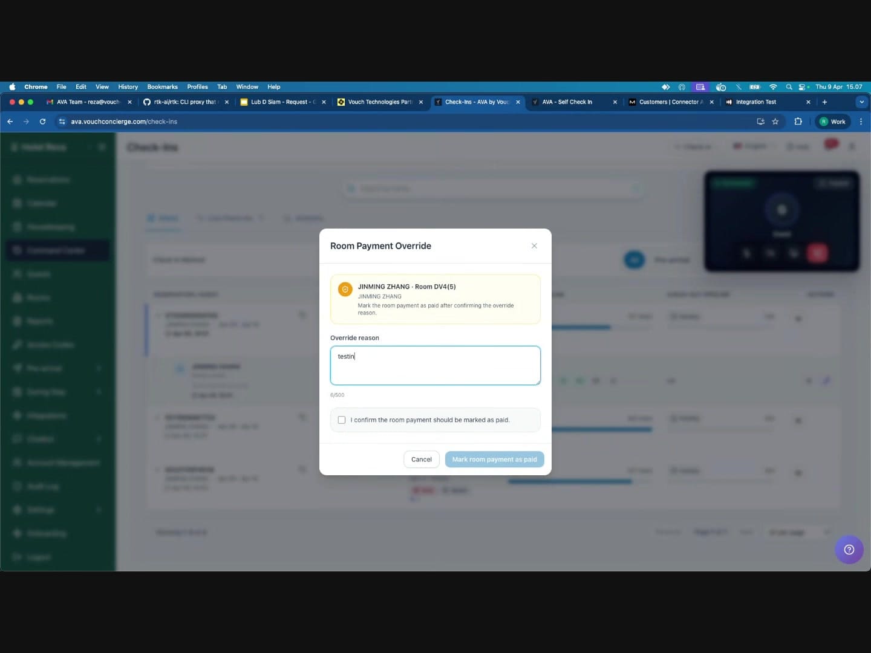Open Integrations from the sidebar

45,415
